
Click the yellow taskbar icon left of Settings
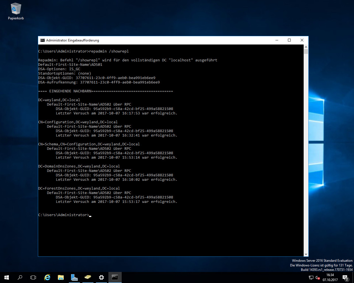(x=88, y=277)
